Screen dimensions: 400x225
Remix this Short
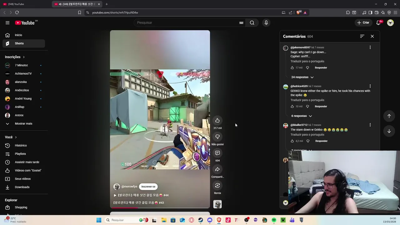coord(217,185)
